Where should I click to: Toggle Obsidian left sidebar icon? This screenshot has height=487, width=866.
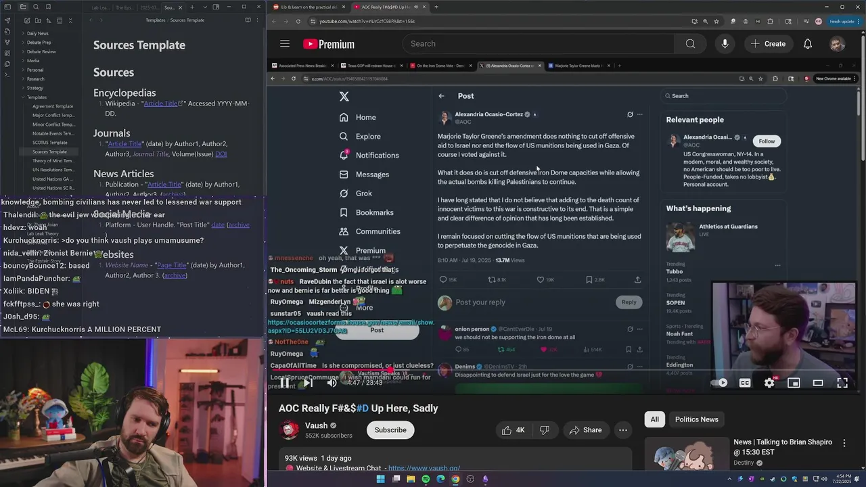tap(7, 7)
